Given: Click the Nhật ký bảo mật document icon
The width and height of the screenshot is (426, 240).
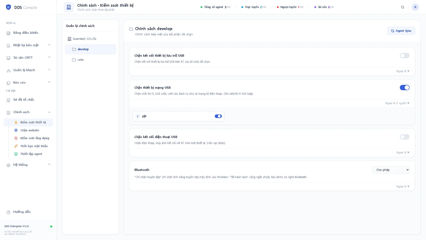Looking at the screenshot, I should click(x=9, y=45).
